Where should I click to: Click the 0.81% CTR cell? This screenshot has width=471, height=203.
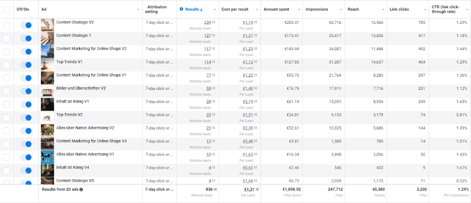461,115
